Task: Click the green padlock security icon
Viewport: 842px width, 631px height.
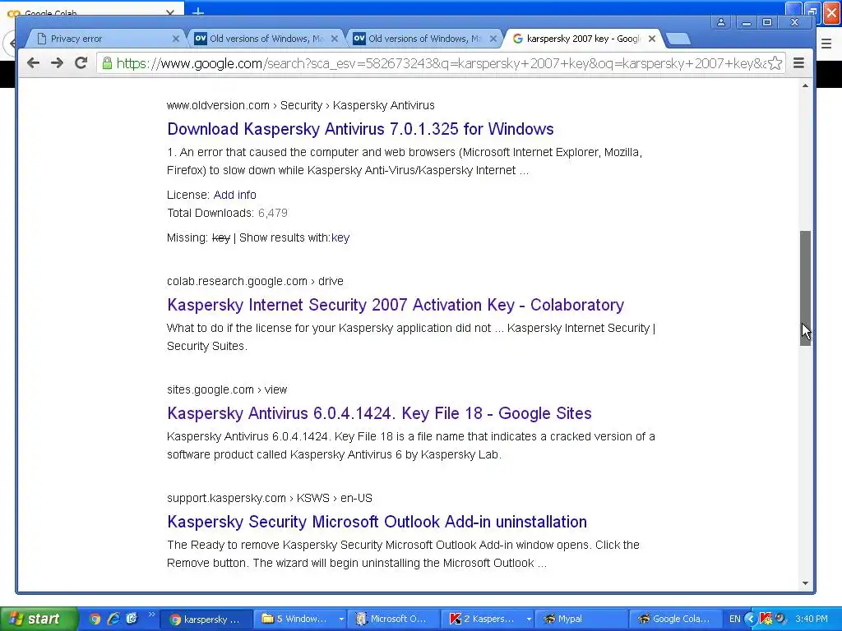Action: pos(108,63)
